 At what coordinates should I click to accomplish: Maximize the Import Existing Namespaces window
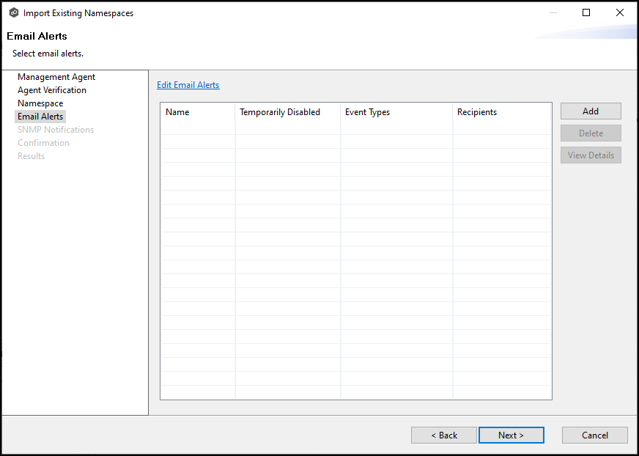click(x=586, y=12)
